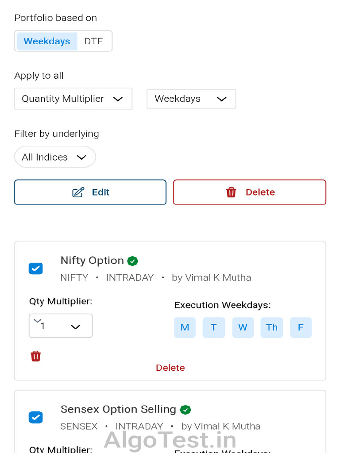Open the Nifty Option strategy title
This screenshot has height=453, width=340.
point(92,261)
